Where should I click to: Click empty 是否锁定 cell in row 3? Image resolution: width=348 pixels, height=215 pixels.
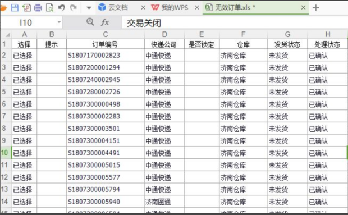click(202, 67)
